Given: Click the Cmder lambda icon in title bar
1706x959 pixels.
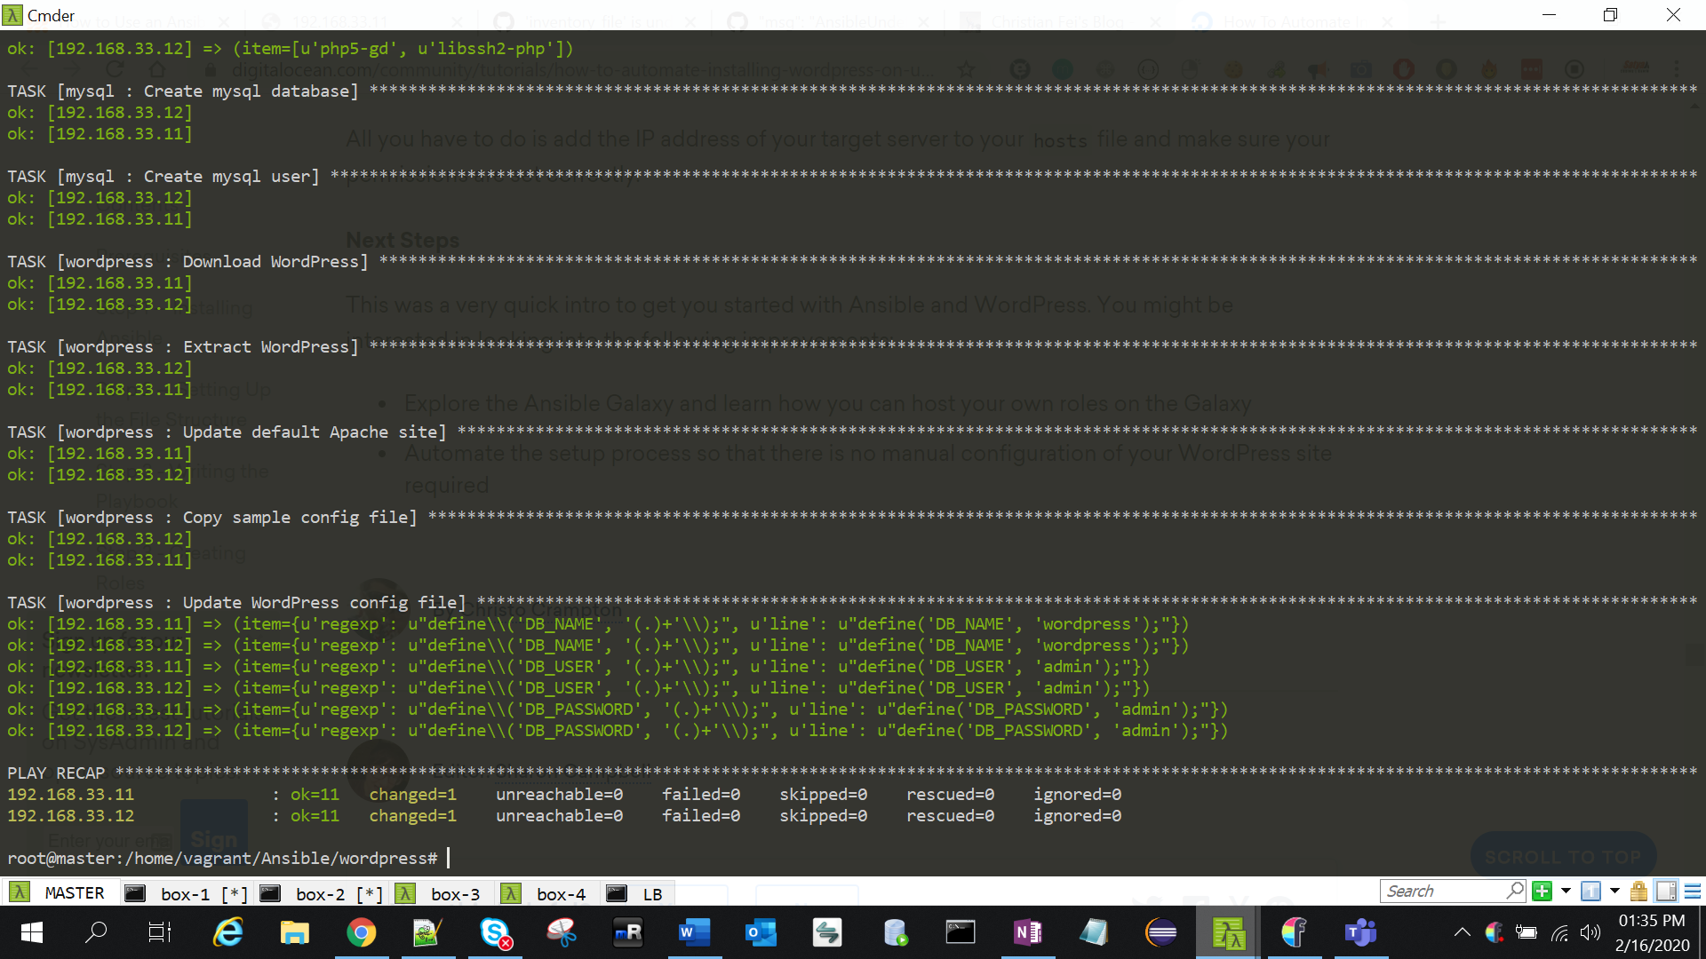Looking at the screenshot, I should pyautogui.click(x=12, y=15).
